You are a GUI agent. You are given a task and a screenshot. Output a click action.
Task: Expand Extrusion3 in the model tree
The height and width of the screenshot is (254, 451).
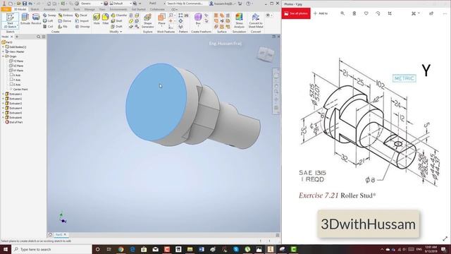[3, 104]
